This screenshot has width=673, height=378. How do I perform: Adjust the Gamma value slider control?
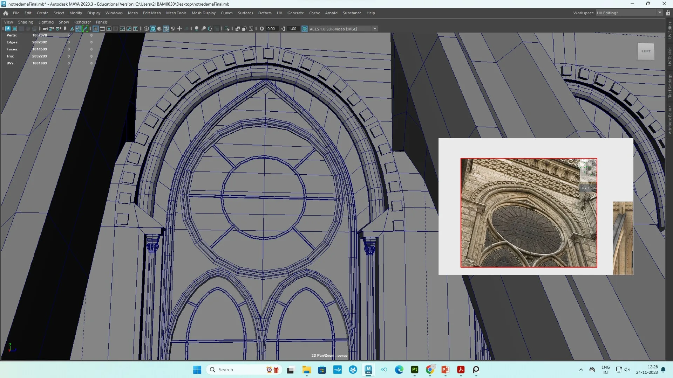tap(292, 29)
